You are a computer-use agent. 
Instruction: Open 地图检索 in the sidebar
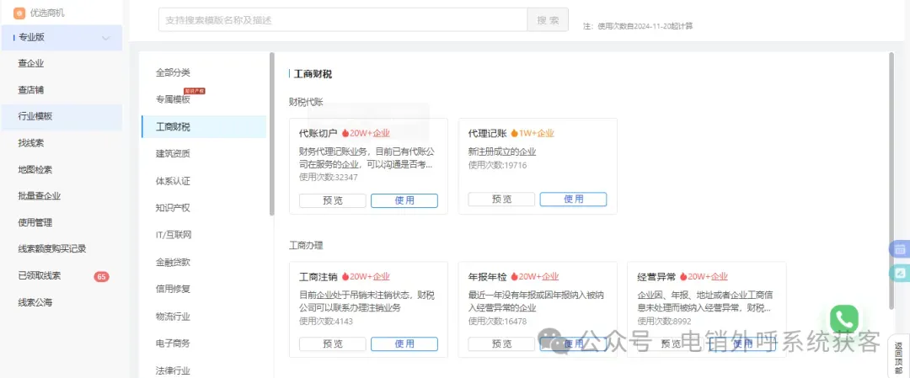point(61,170)
